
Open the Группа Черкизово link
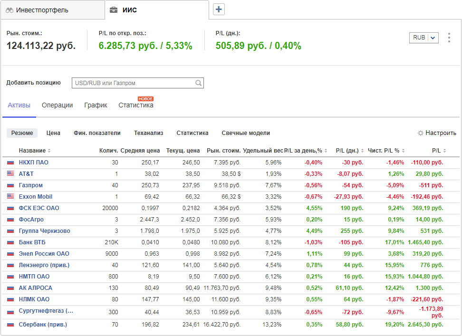click(45, 231)
